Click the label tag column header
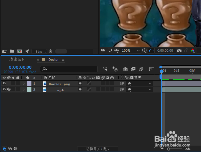This screenshot has width=201, height=152. coord(27,78)
